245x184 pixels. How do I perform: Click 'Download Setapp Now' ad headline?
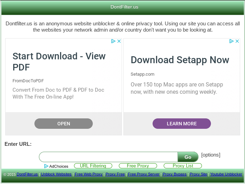coord(180,60)
